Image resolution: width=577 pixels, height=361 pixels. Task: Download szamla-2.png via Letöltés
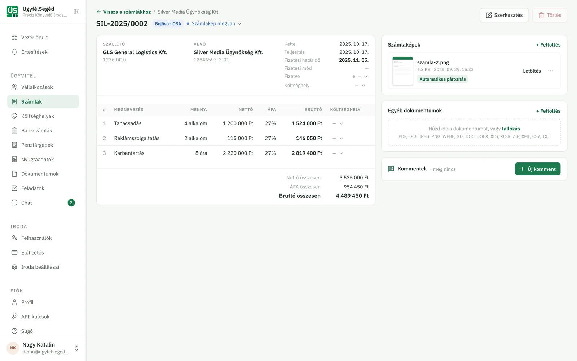[x=532, y=71]
